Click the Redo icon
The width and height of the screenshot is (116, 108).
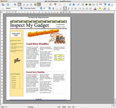[x=64, y=4]
